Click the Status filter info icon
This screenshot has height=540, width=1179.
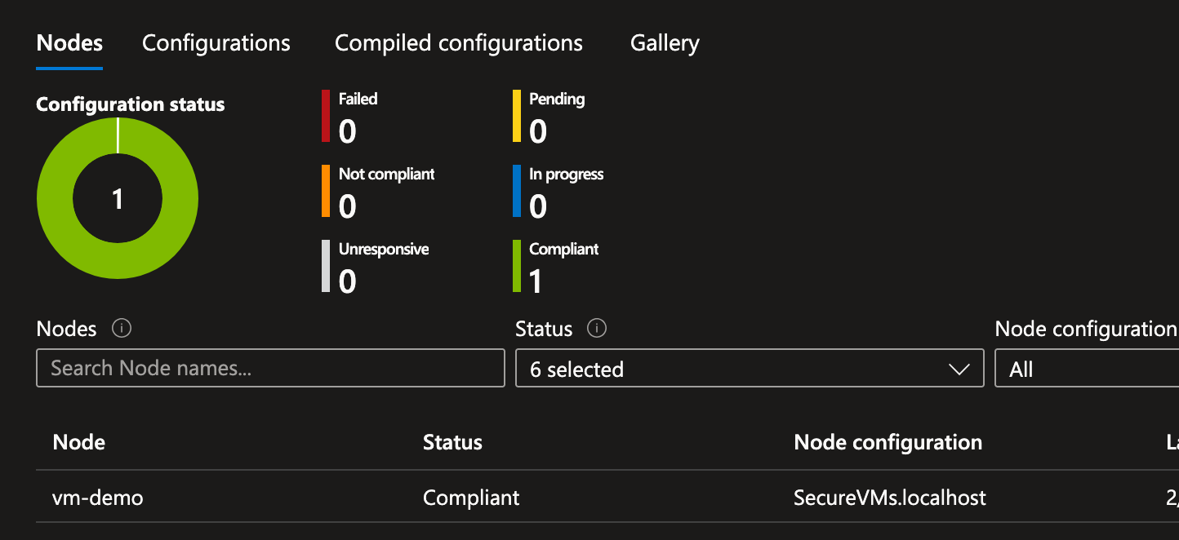click(x=596, y=328)
